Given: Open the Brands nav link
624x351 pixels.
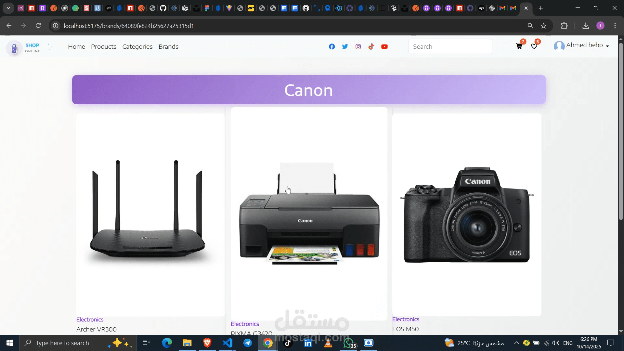Looking at the screenshot, I should [168, 46].
